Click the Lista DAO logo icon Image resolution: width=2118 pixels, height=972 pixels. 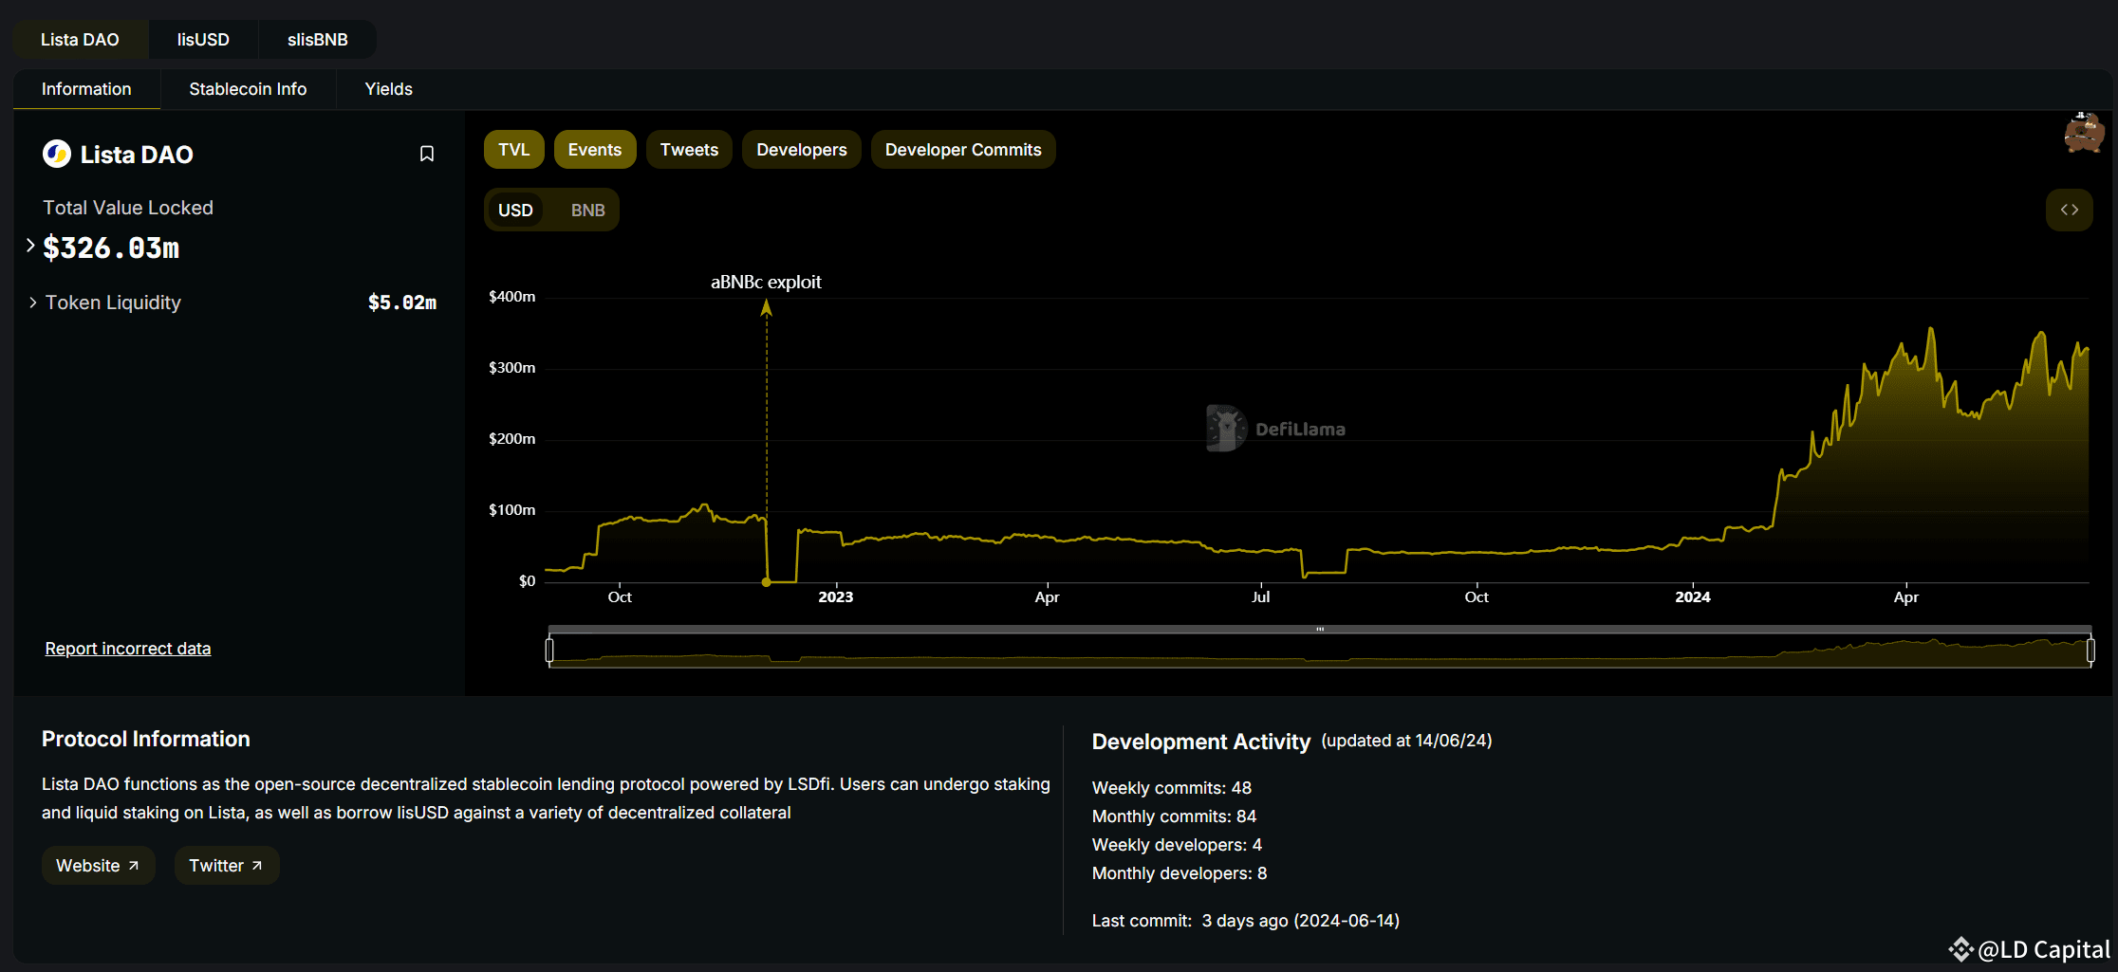coord(57,154)
